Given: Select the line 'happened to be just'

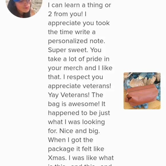Looking at the screenshot, I should pyautogui.click(x=79, y=113).
